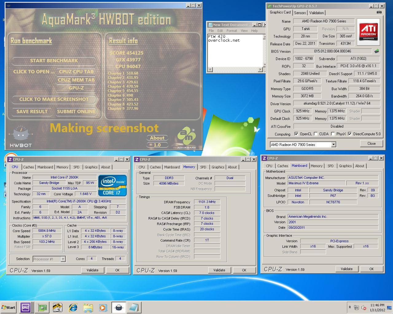Click the Core Speed 5884.9 MHz value

click(47, 231)
